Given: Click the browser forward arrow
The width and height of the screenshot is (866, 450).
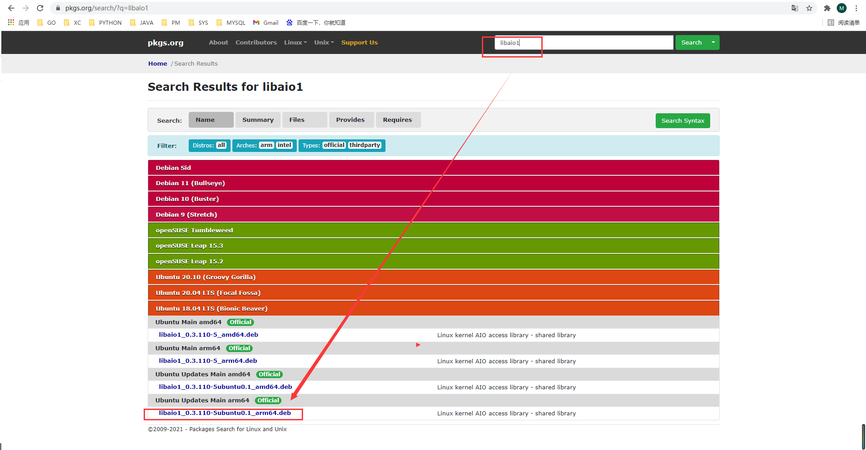Looking at the screenshot, I should pyautogui.click(x=26, y=8).
